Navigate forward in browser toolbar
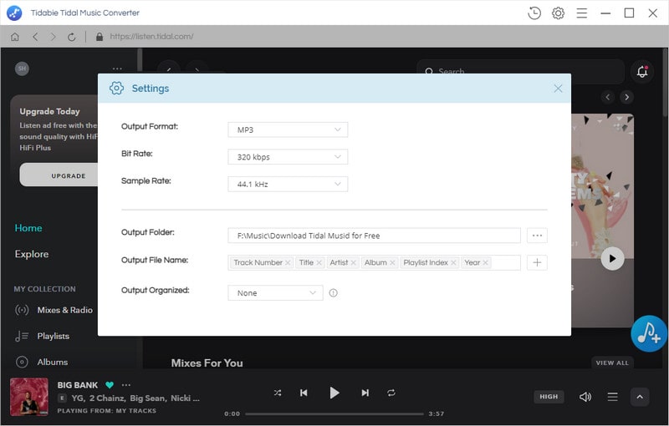The height and width of the screenshot is (426, 669). pyautogui.click(x=54, y=37)
